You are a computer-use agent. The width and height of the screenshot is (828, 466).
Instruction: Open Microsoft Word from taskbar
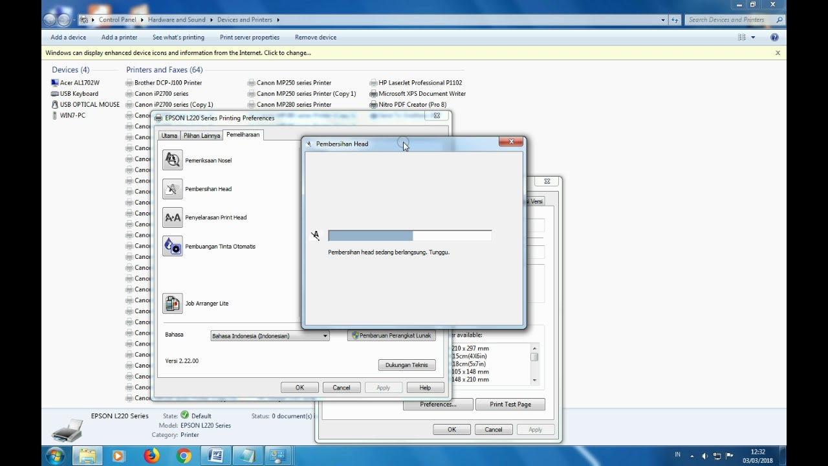[215, 456]
